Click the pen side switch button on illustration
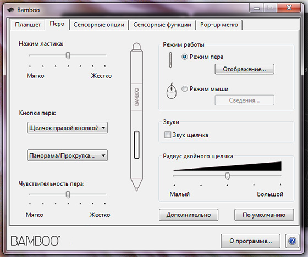 point(137,144)
